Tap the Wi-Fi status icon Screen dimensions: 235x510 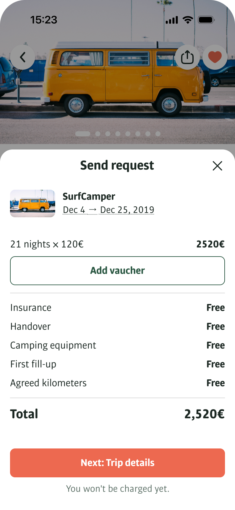188,20
